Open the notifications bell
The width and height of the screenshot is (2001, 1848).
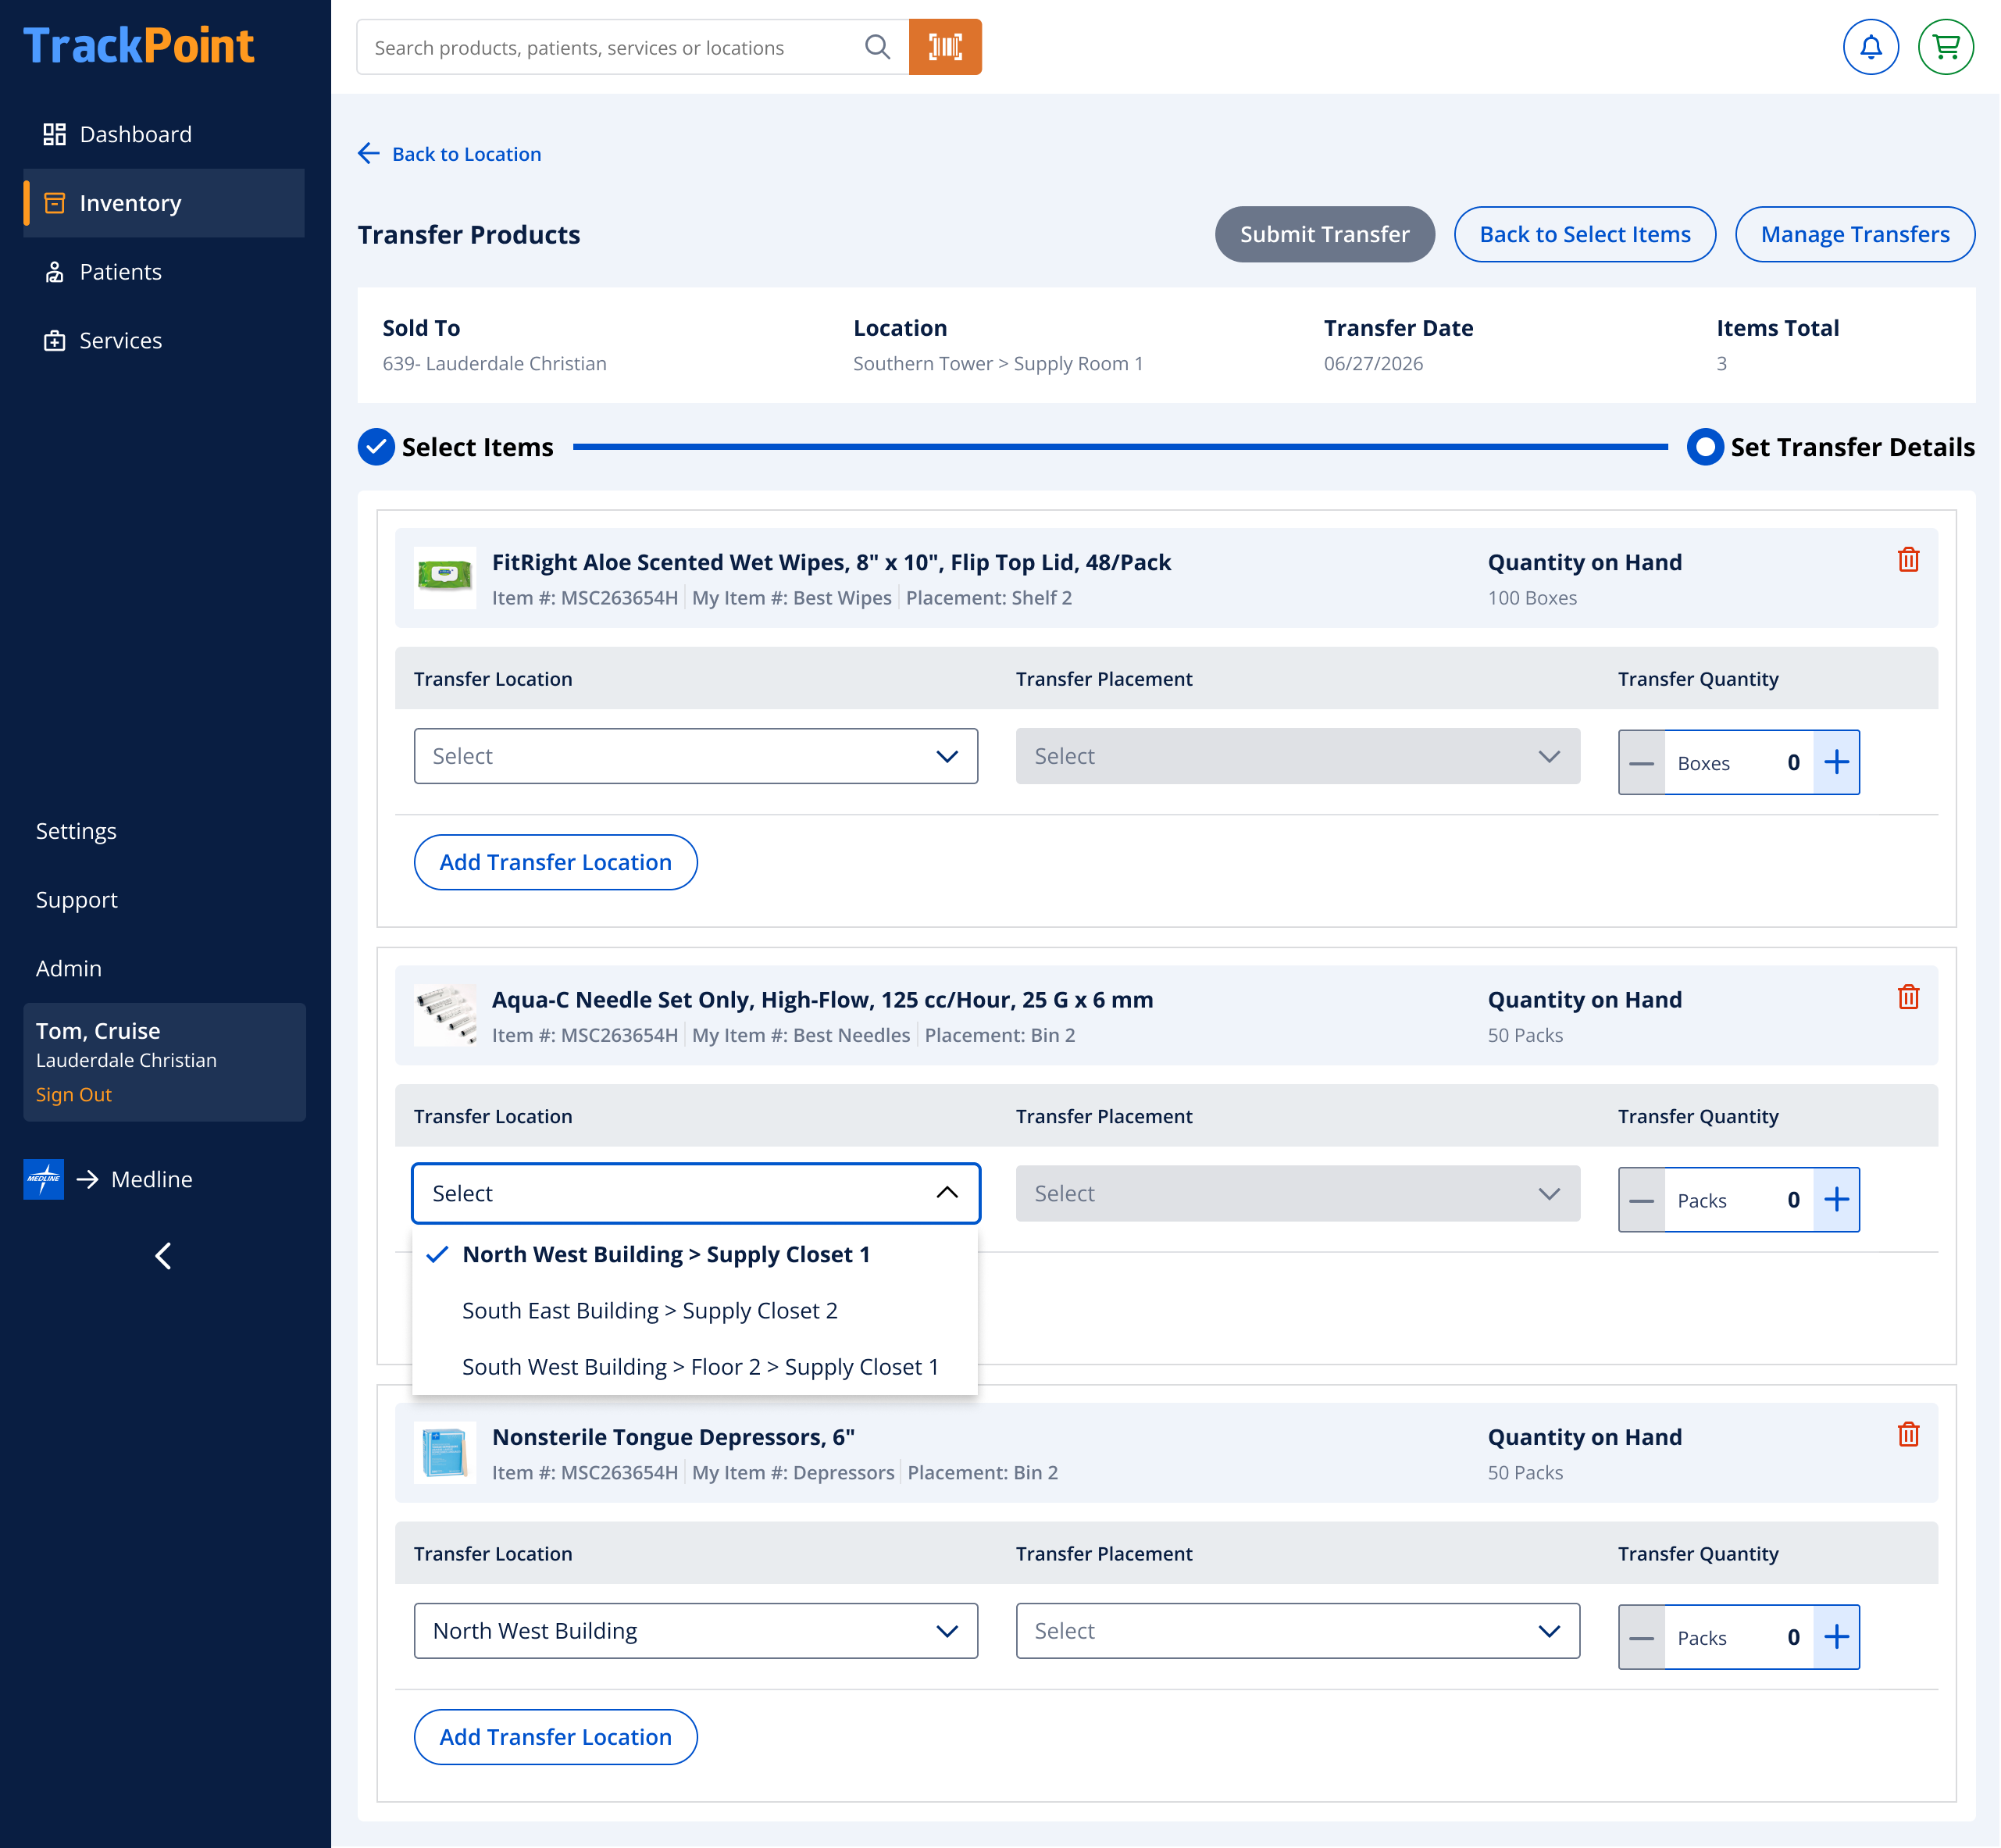(x=1870, y=47)
